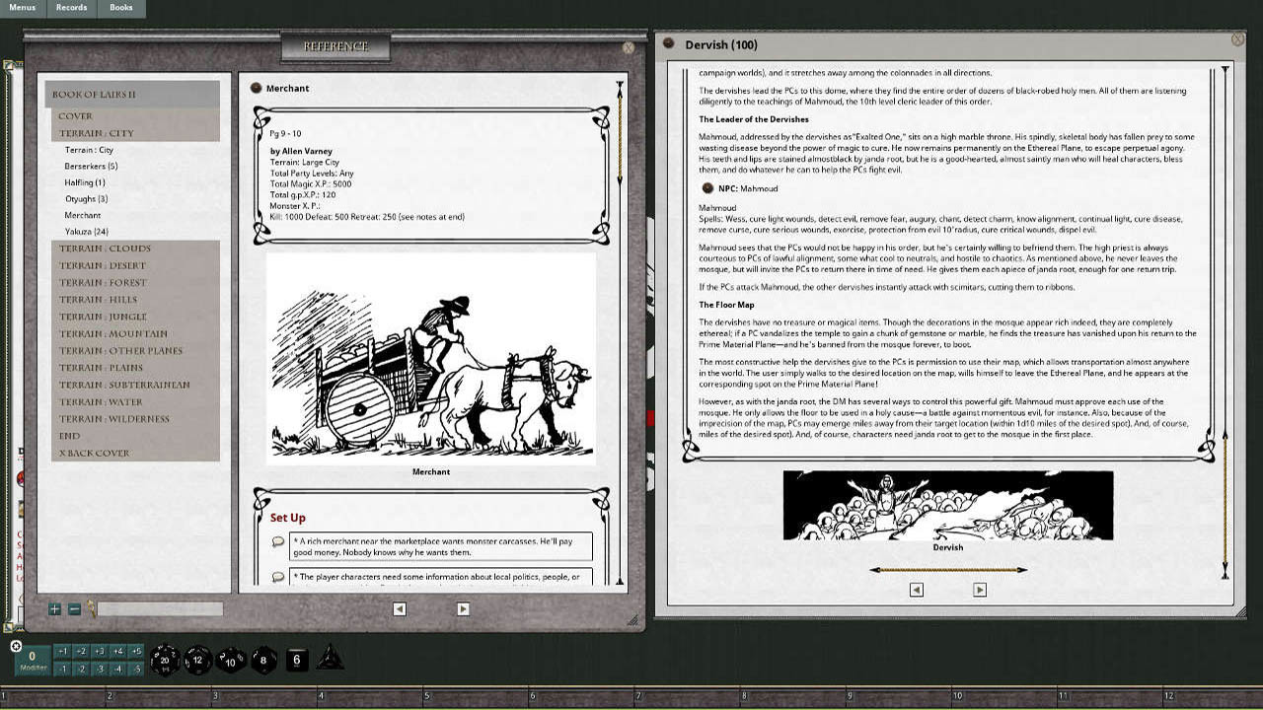Click the +5 modifier button
Image resolution: width=1263 pixels, height=710 pixels.
coord(136,650)
